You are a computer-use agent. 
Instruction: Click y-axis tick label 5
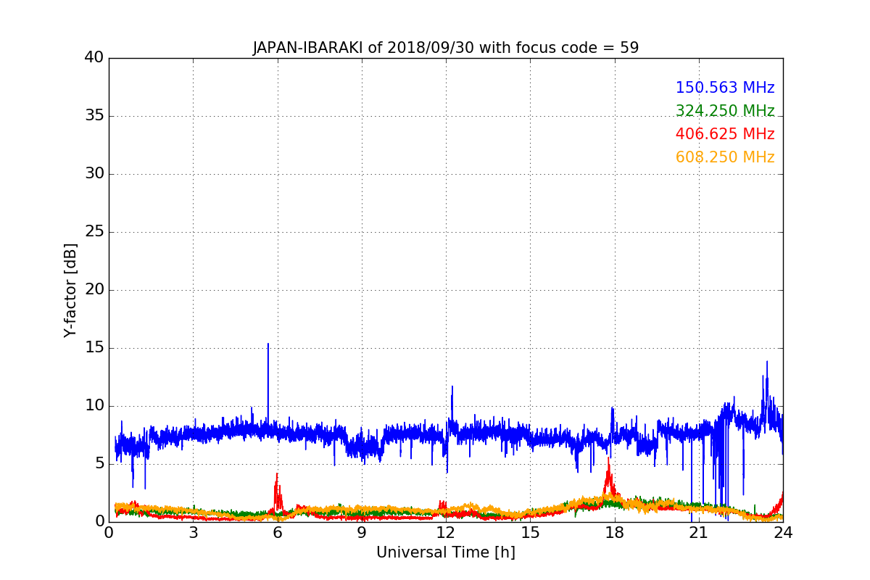tap(99, 464)
